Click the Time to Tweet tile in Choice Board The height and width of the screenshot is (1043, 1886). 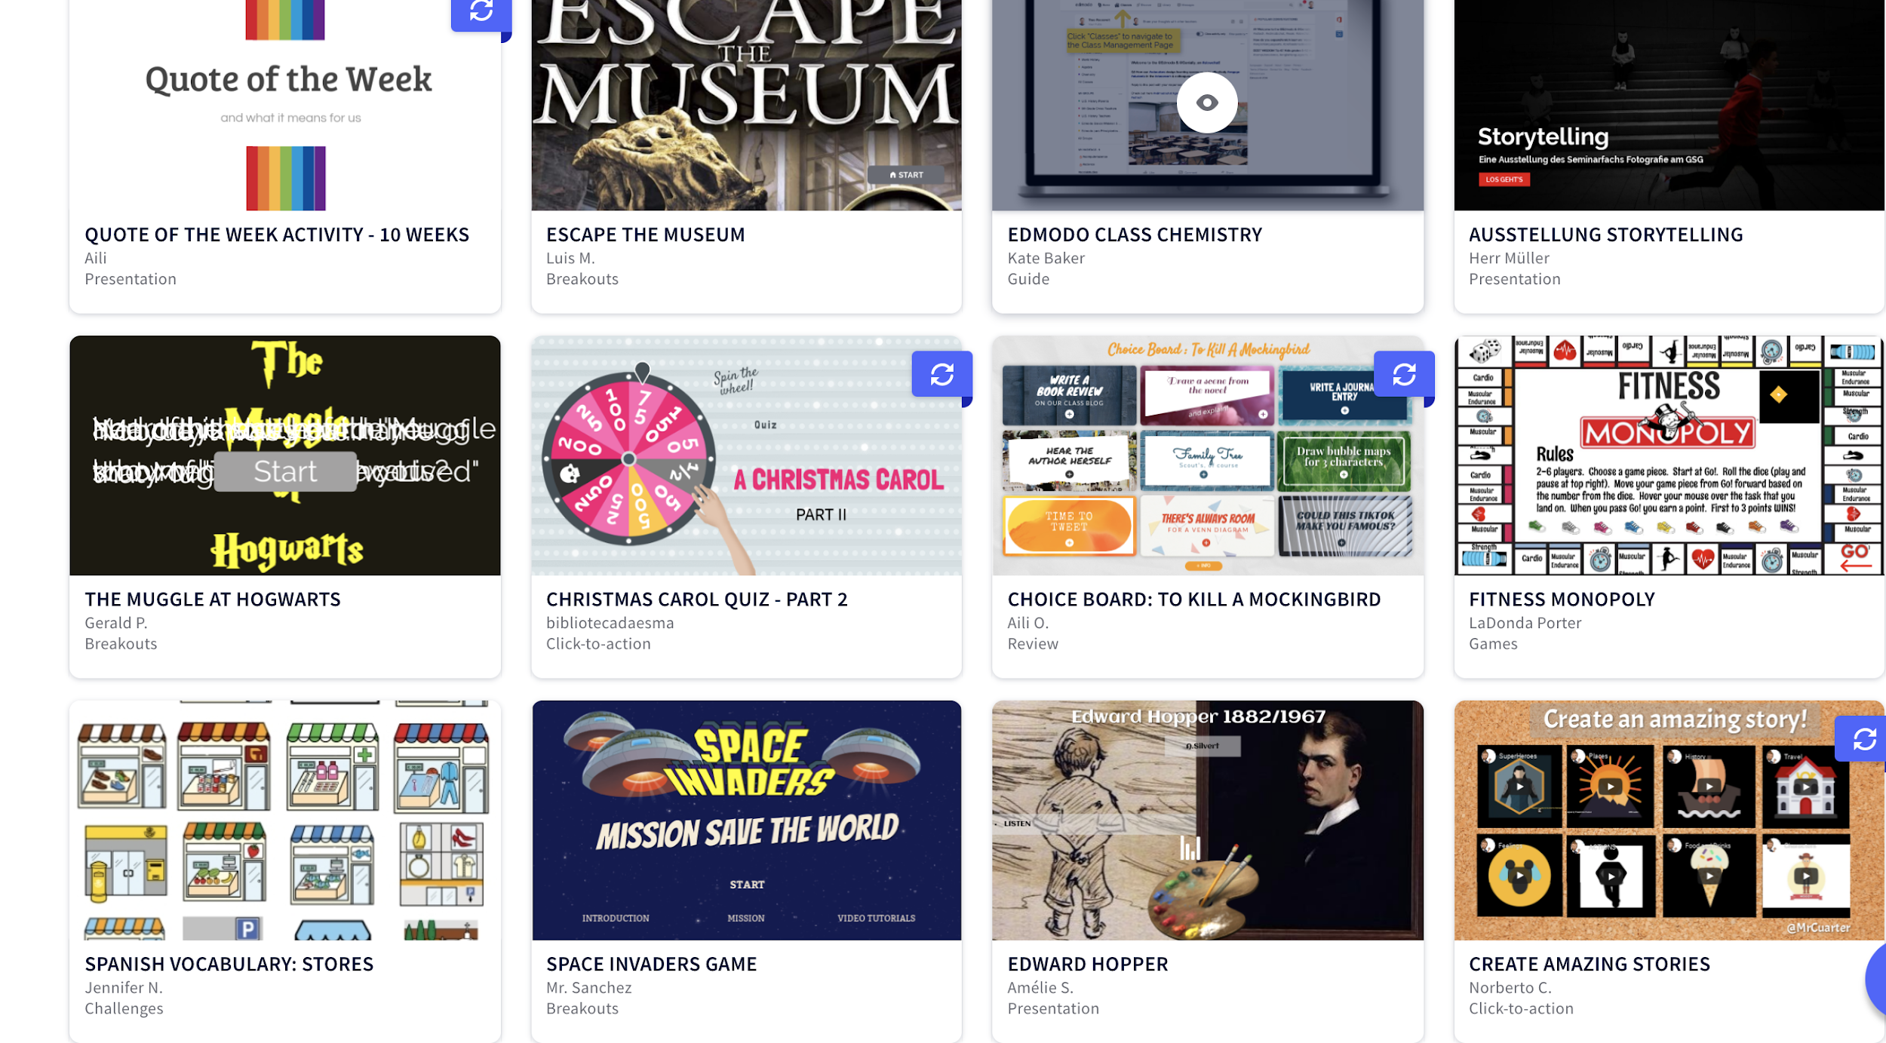[1069, 525]
